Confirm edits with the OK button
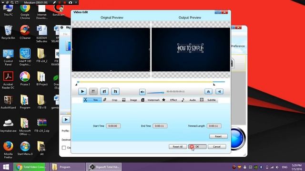Screen dimensions: 305x171 pyautogui.click(x=197, y=147)
